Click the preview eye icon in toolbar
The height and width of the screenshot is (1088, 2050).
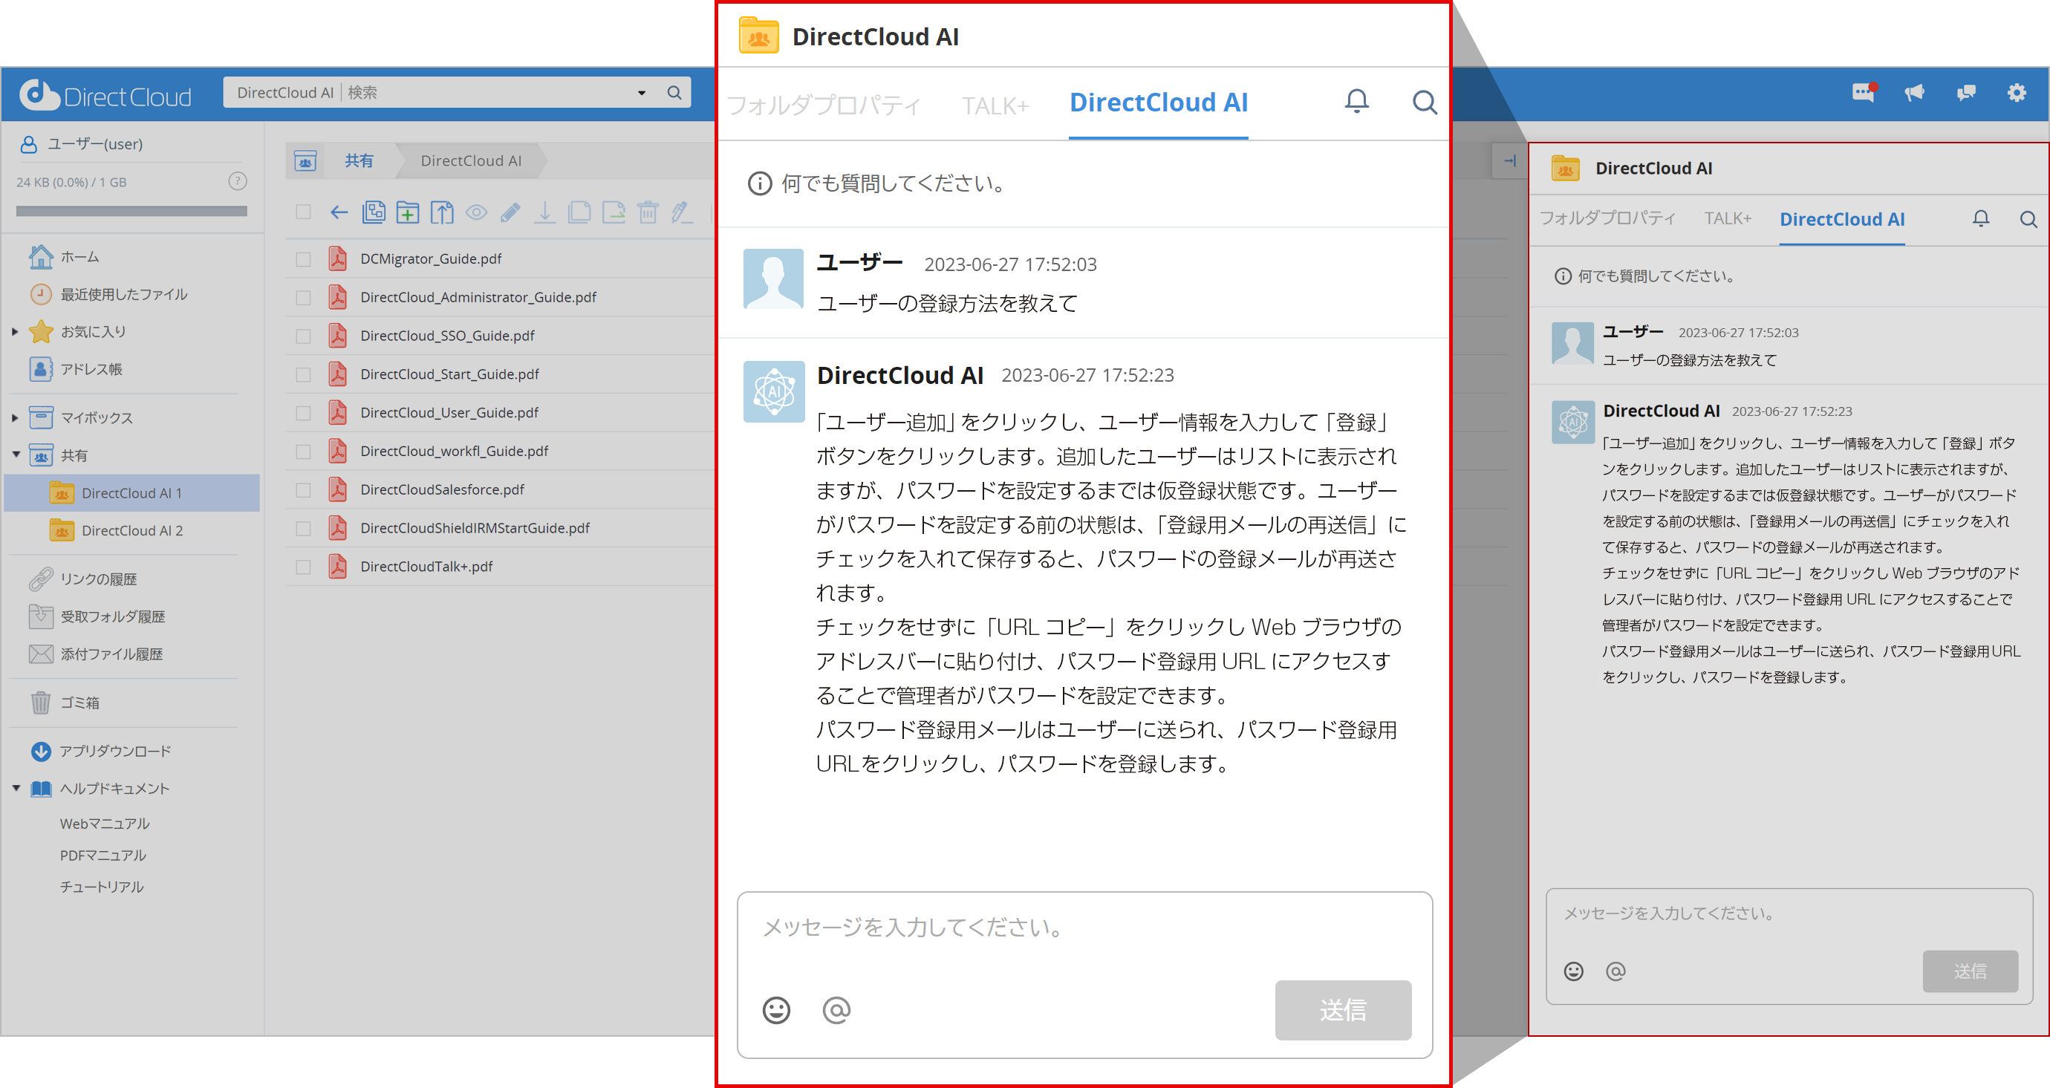pyautogui.click(x=477, y=212)
